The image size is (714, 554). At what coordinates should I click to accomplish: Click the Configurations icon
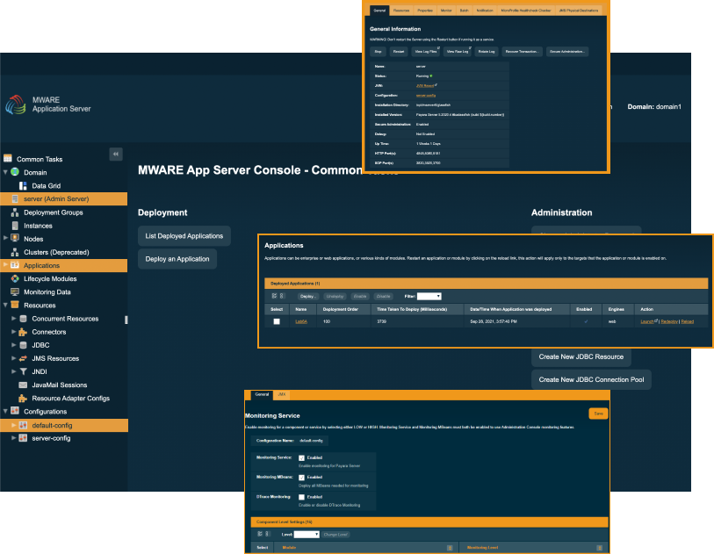[x=15, y=411]
